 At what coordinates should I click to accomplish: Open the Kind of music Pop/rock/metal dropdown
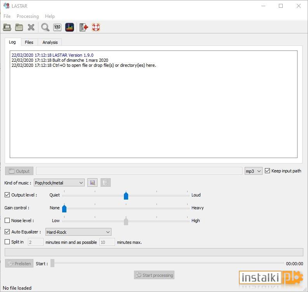tap(59, 182)
